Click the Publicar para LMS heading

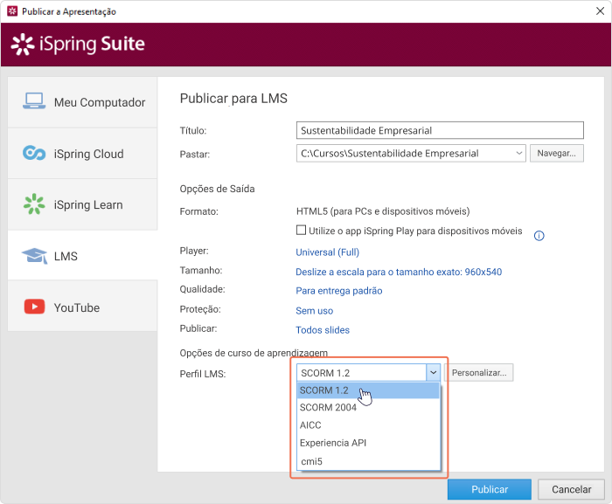point(233,99)
